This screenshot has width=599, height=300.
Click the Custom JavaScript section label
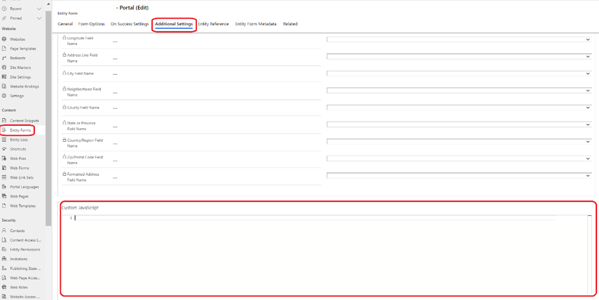point(80,208)
